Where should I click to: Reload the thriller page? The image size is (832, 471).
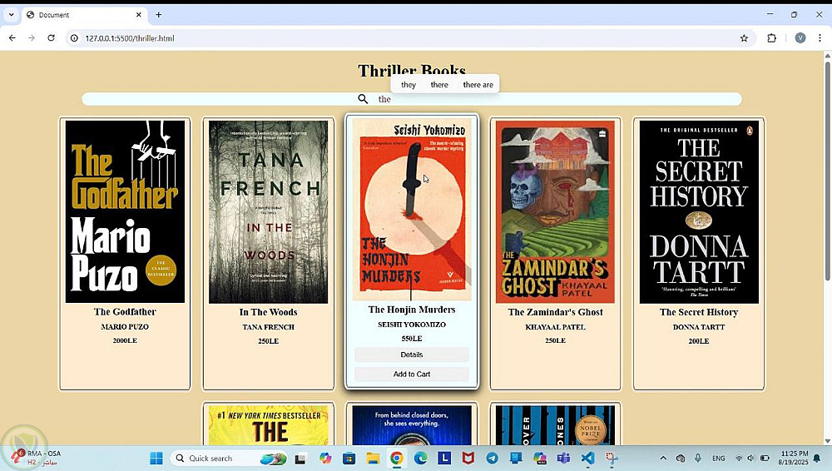coord(51,38)
